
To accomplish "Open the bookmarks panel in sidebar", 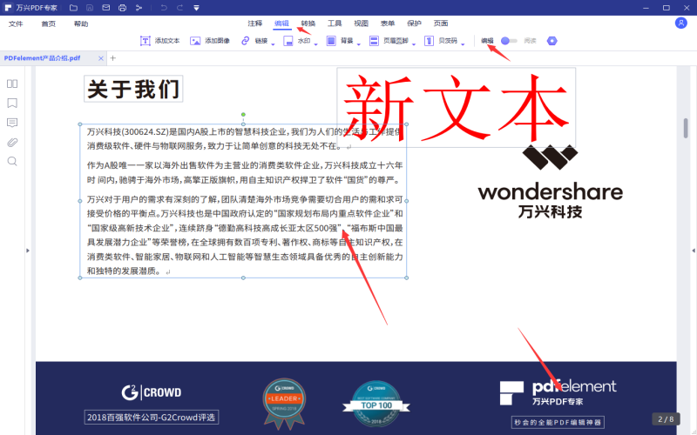I will point(12,103).
